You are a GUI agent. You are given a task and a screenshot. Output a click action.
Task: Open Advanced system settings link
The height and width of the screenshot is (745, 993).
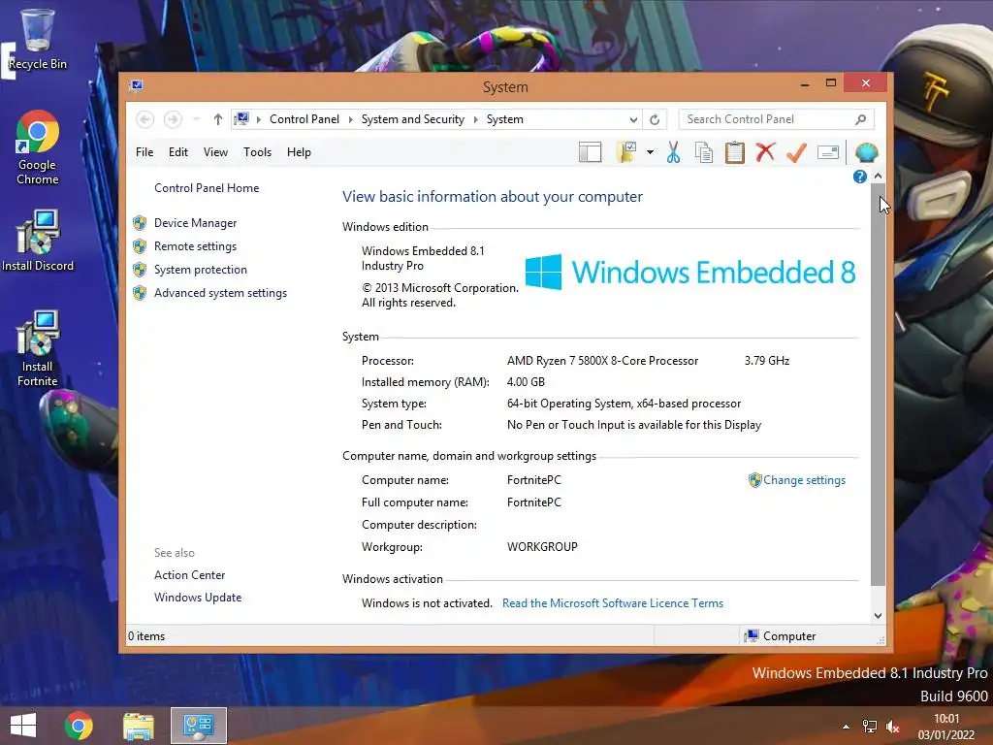click(x=220, y=293)
